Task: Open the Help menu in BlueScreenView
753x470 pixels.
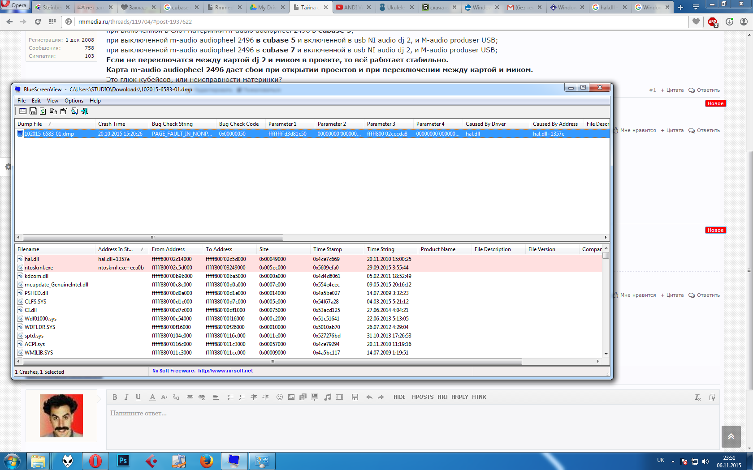Action: point(95,101)
